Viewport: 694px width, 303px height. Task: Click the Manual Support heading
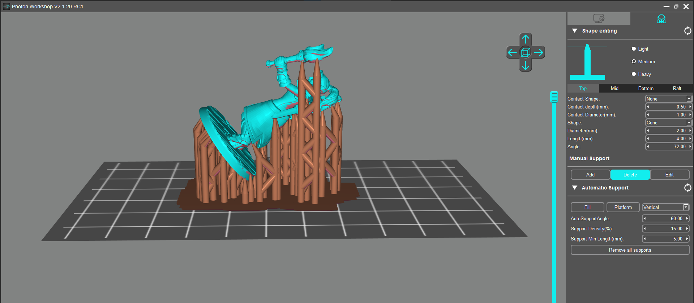pyautogui.click(x=589, y=158)
